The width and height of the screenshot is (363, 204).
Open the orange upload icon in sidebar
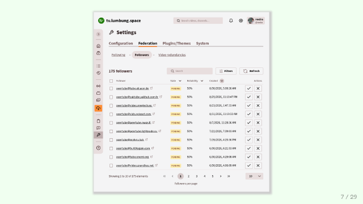(98, 108)
